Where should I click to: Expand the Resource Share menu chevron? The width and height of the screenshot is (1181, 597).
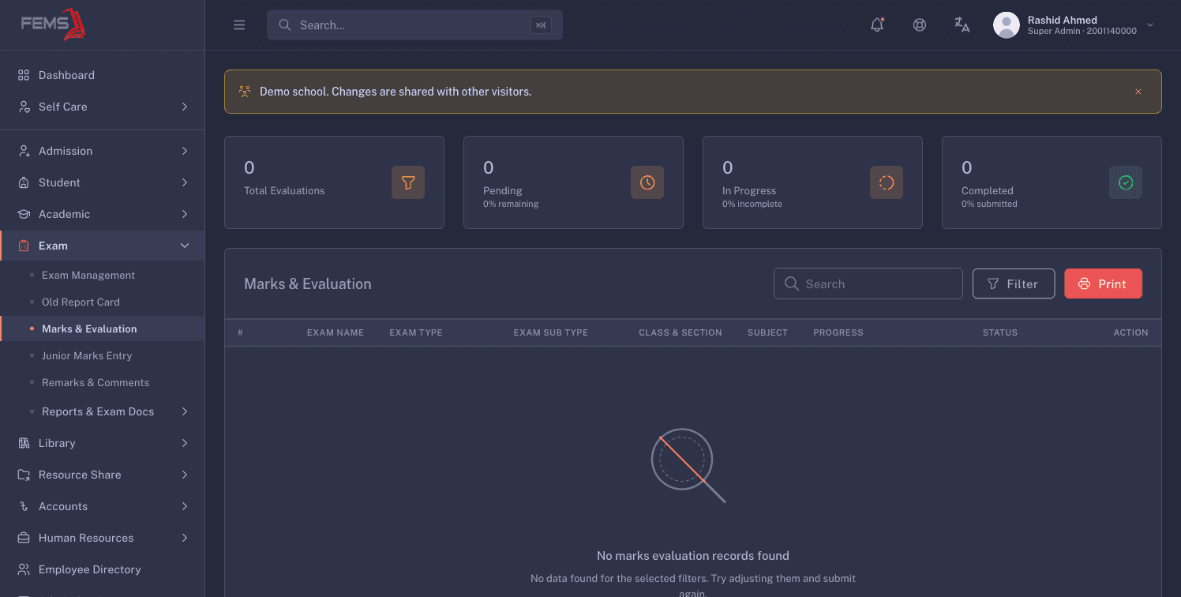(185, 475)
